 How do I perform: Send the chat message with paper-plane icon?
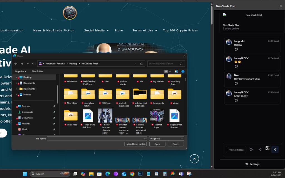275,149
